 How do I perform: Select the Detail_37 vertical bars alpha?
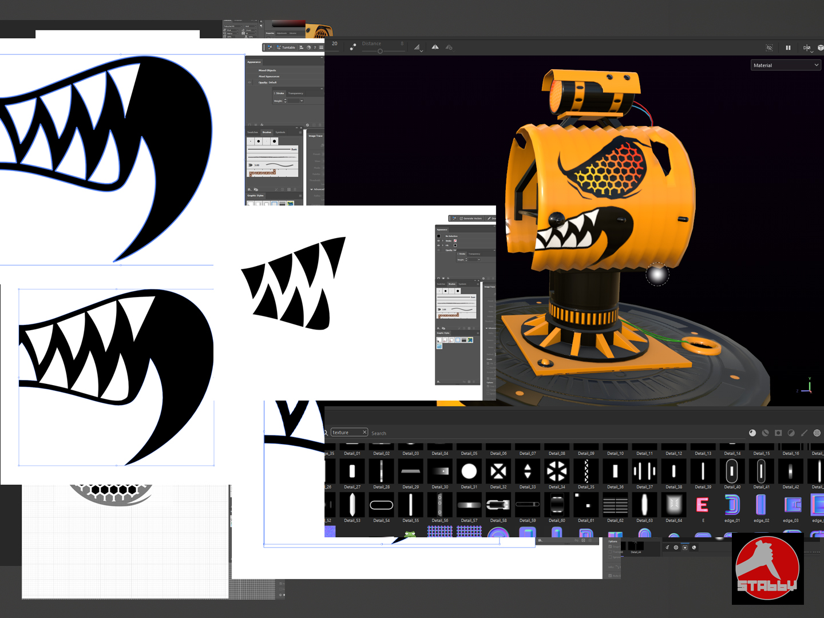point(644,471)
